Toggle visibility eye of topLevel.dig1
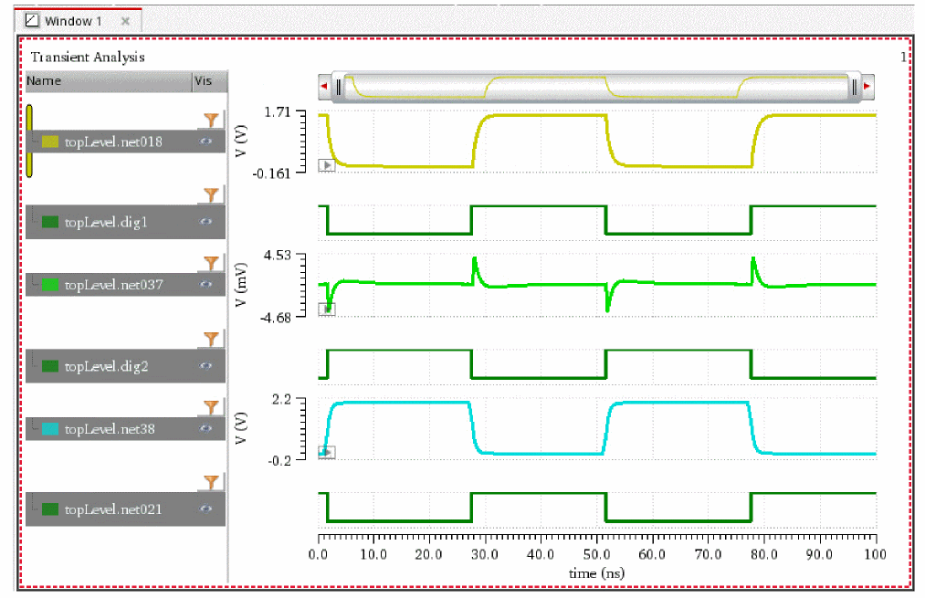This screenshot has width=925, height=598. (205, 222)
